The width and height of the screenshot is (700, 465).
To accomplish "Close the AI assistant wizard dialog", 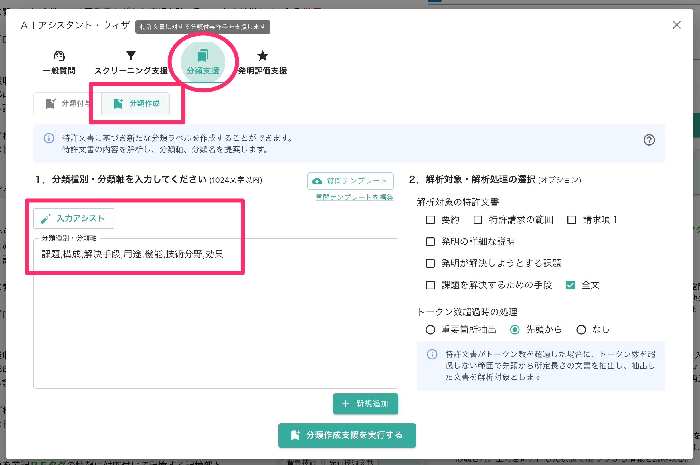I will click(x=677, y=25).
